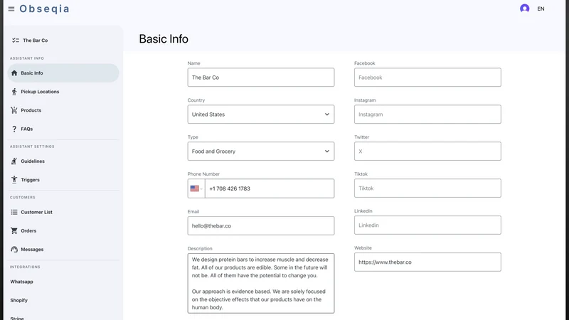Open the user profile avatar
Screen dimensions: 569x320
click(524, 9)
